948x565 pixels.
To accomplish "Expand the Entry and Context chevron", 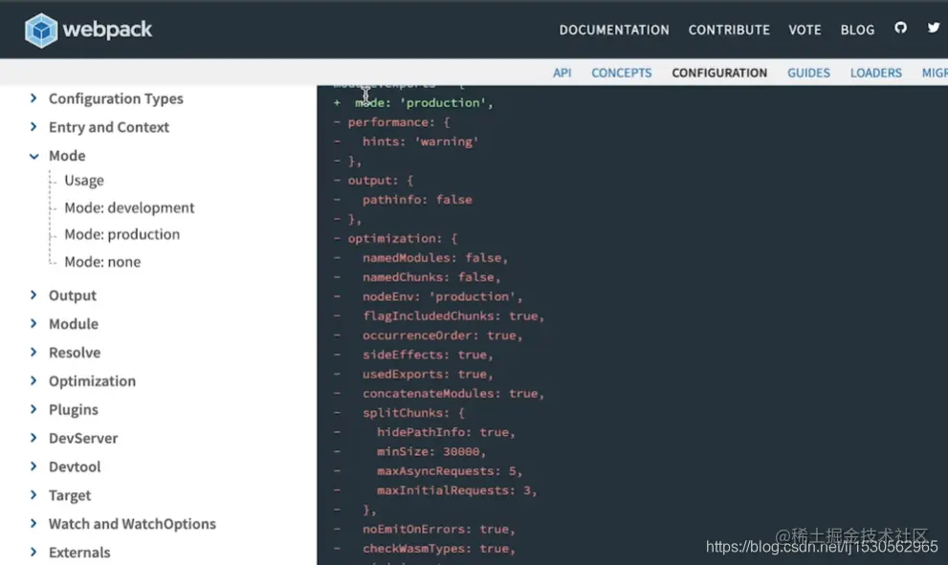I will pos(33,127).
